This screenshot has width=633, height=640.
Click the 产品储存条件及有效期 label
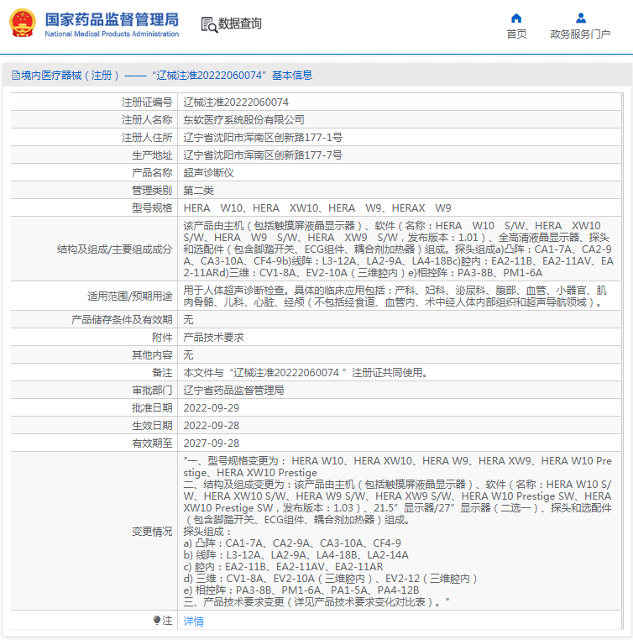[122, 319]
